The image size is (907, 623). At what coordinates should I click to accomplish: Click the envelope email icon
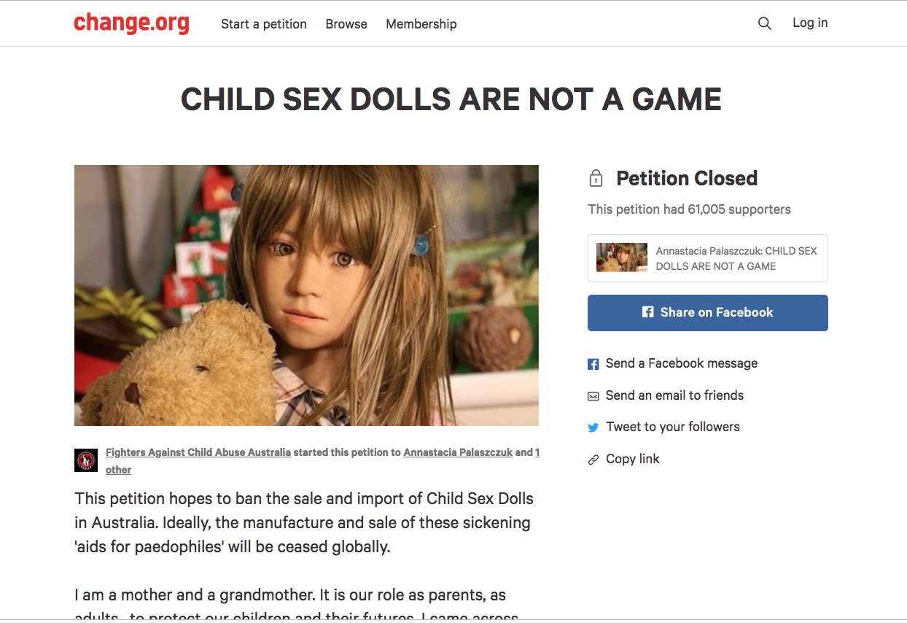[x=593, y=396]
